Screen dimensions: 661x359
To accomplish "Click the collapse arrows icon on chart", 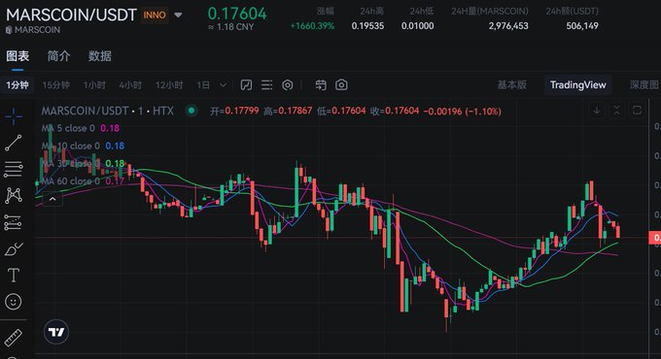I will [x=616, y=111].
